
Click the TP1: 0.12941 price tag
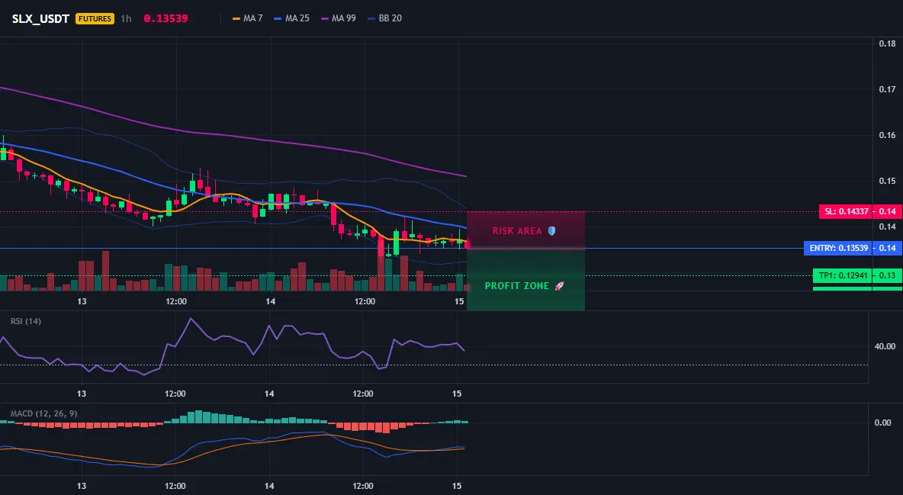click(842, 275)
